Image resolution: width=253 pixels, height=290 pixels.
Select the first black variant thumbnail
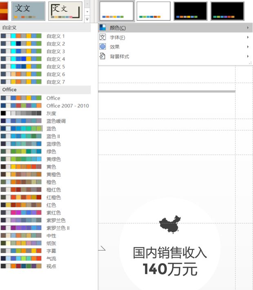(x=190, y=11)
